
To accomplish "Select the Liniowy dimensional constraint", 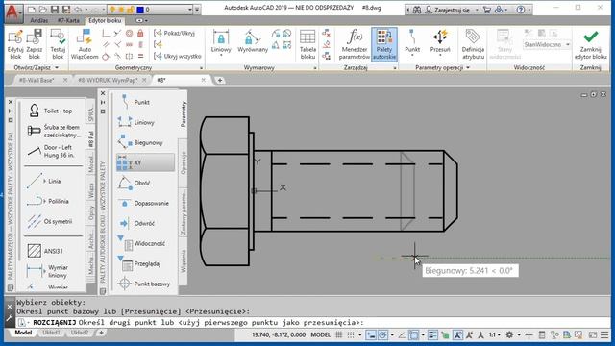I will point(221,42).
